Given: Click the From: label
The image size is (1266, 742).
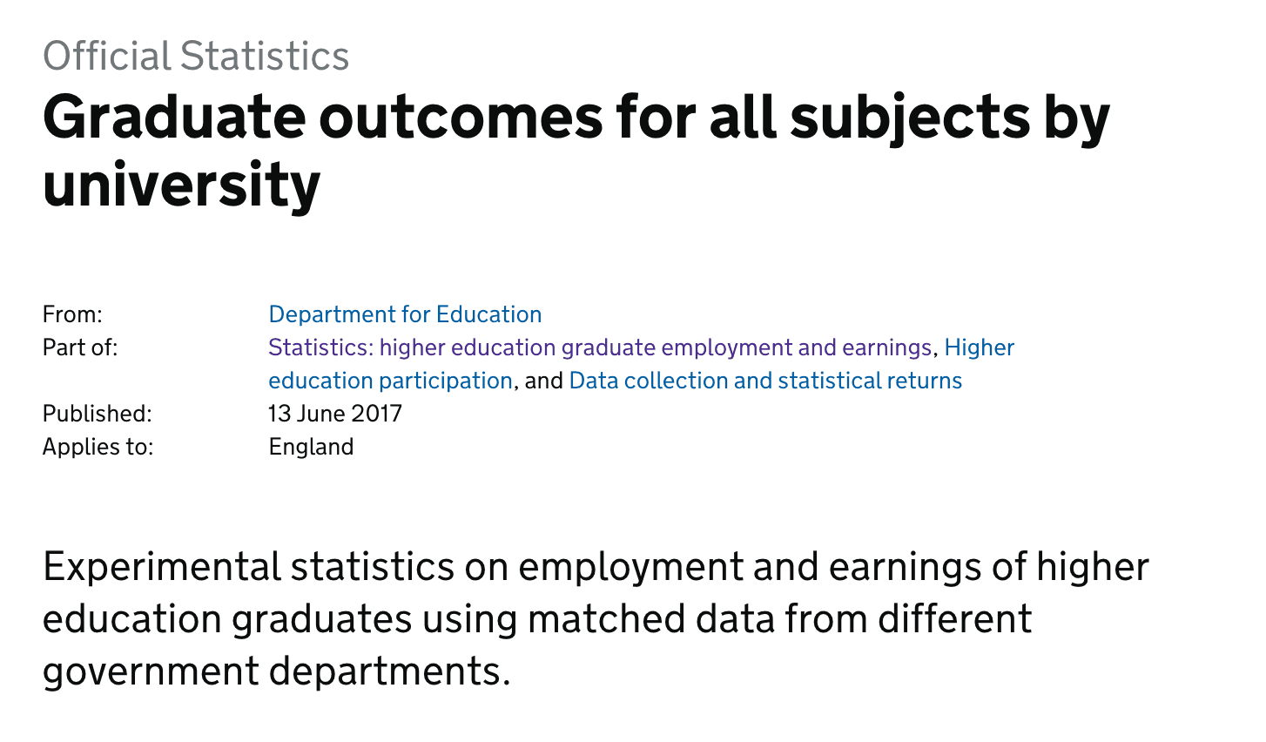Looking at the screenshot, I should click(72, 314).
